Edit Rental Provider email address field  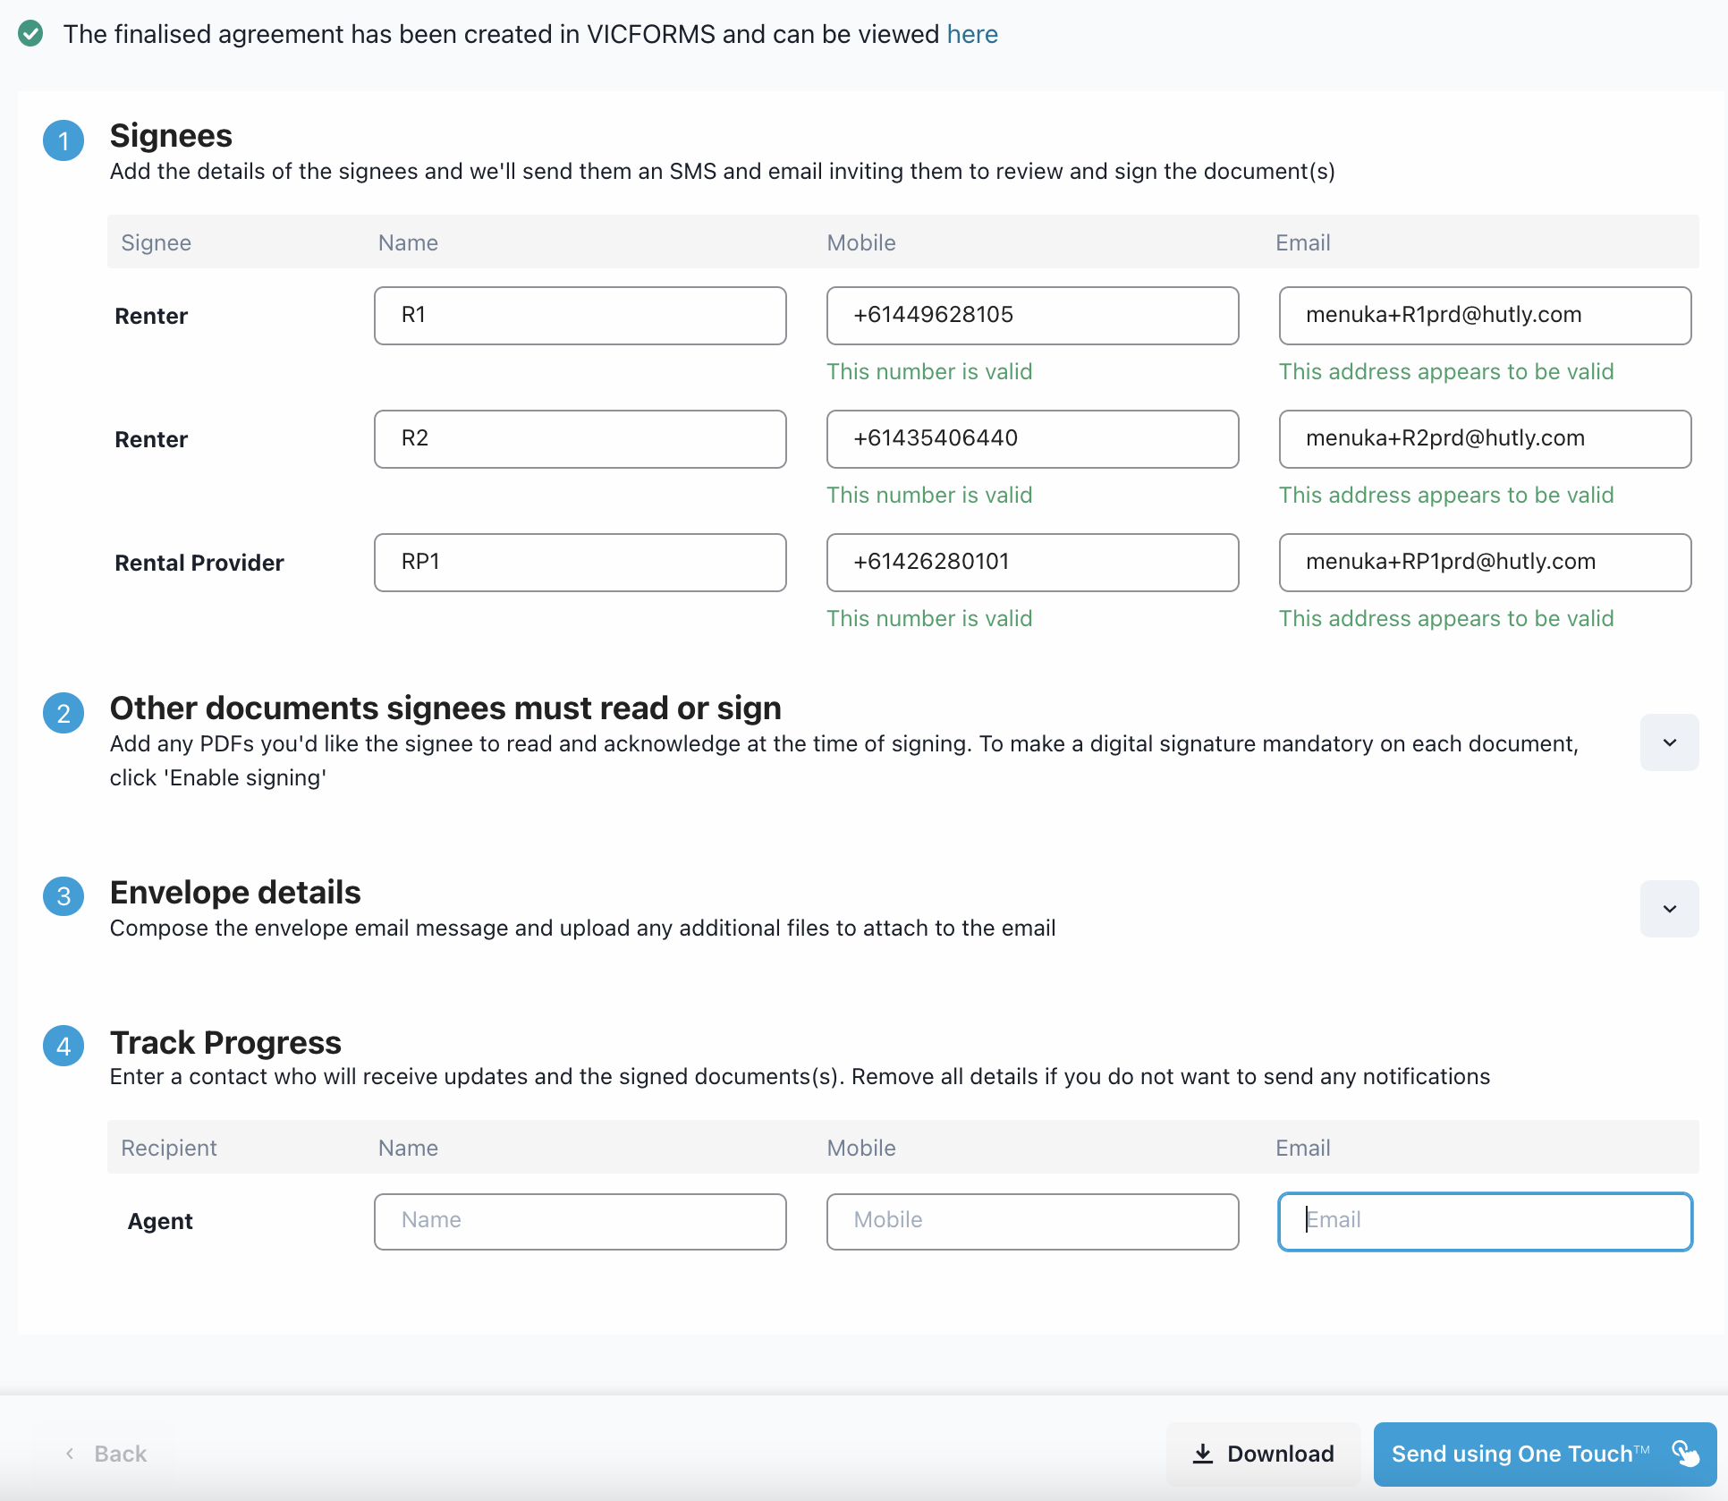(1485, 563)
